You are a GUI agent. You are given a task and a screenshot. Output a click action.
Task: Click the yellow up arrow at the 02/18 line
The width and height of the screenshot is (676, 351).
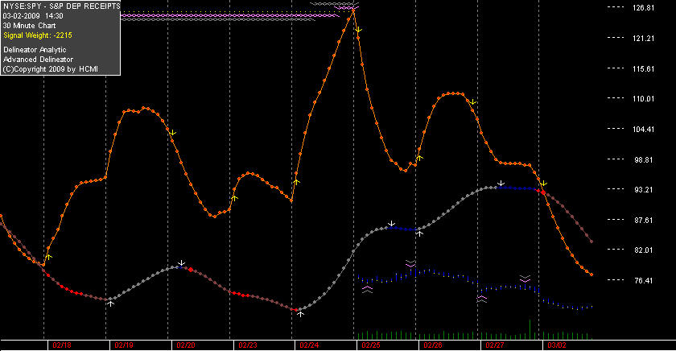(49, 257)
